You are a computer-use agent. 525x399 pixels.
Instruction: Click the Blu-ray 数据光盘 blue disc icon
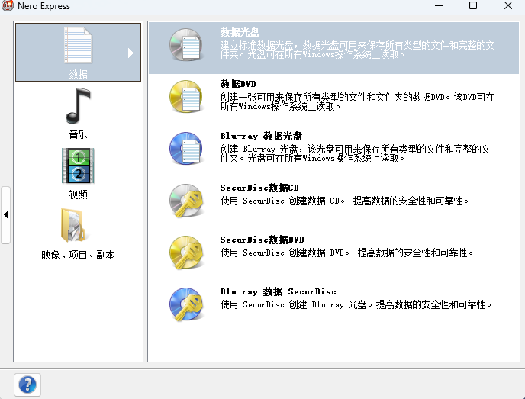[x=185, y=148]
